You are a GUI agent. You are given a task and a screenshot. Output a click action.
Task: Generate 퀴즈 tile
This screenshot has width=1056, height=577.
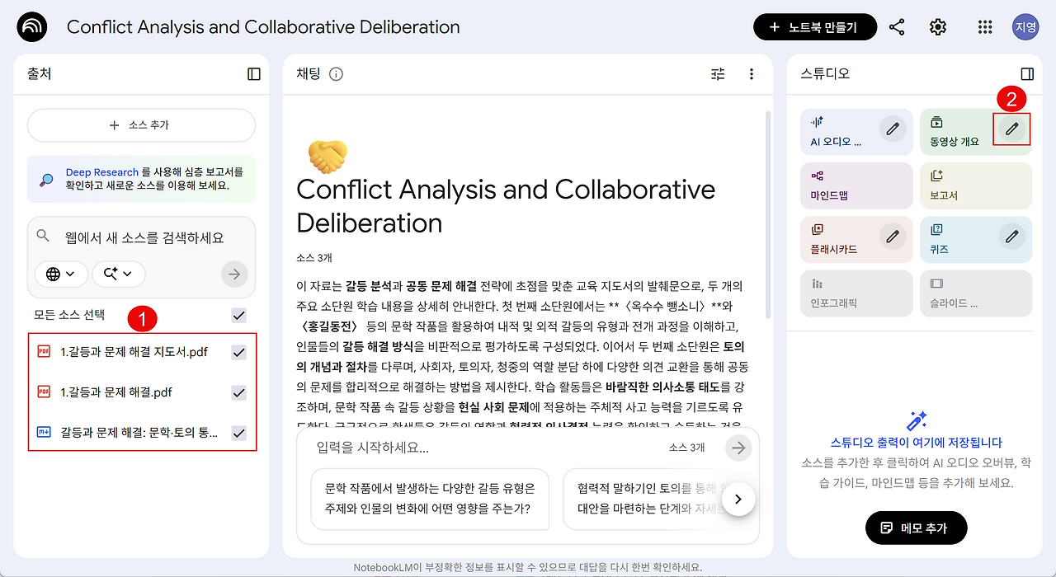click(x=976, y=239)
